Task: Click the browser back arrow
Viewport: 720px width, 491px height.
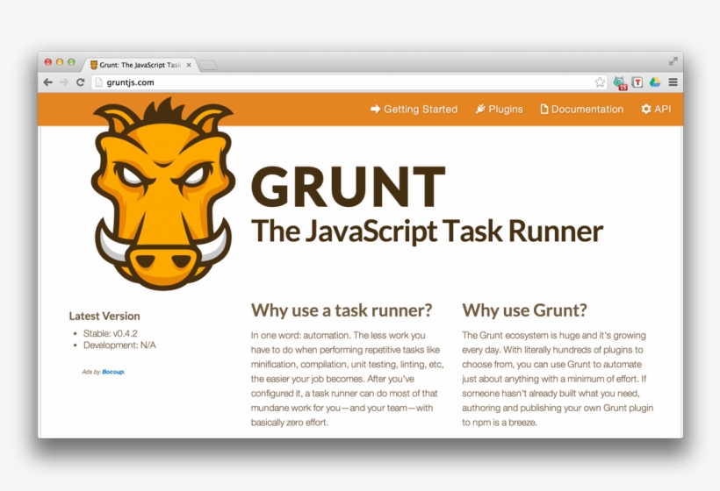Action: pos(47,82)
